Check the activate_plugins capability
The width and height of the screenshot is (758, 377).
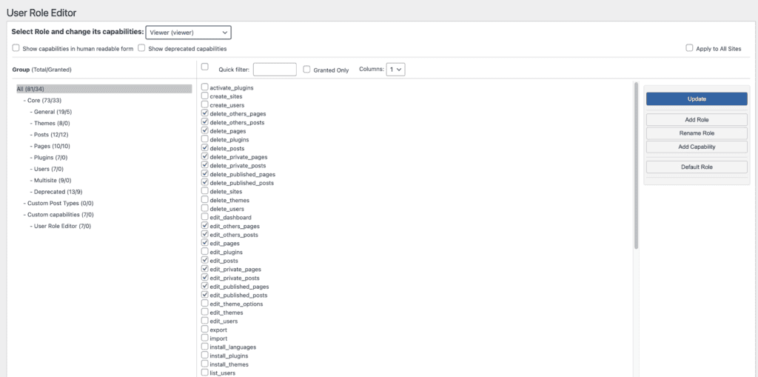pyautogui.click(x=205, y=87)
